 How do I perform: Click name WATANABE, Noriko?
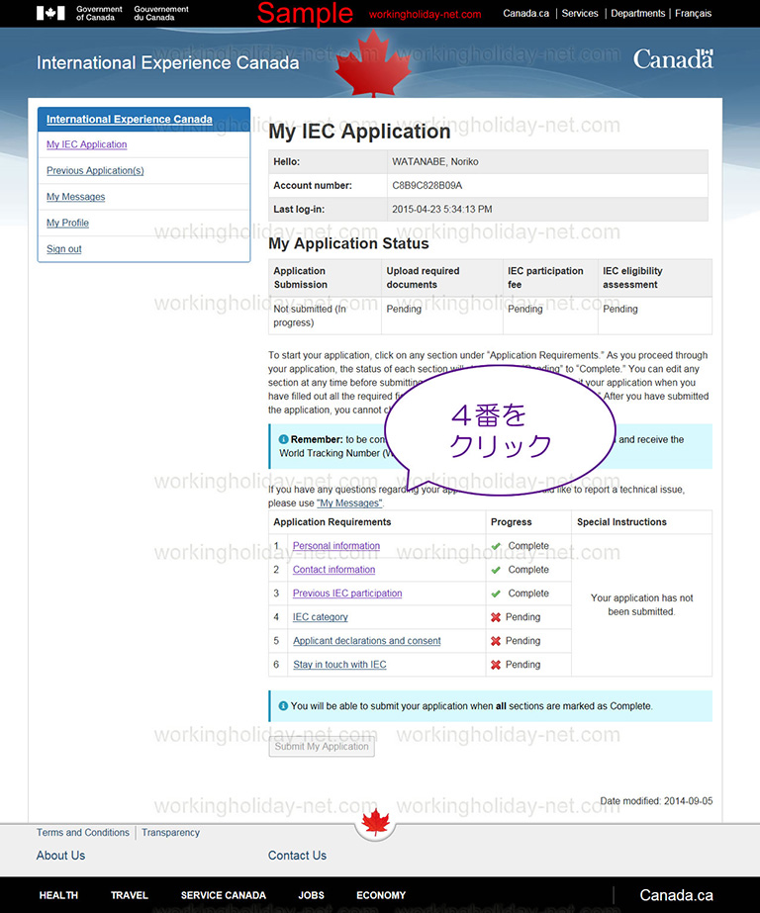click(x=435, y=162)
